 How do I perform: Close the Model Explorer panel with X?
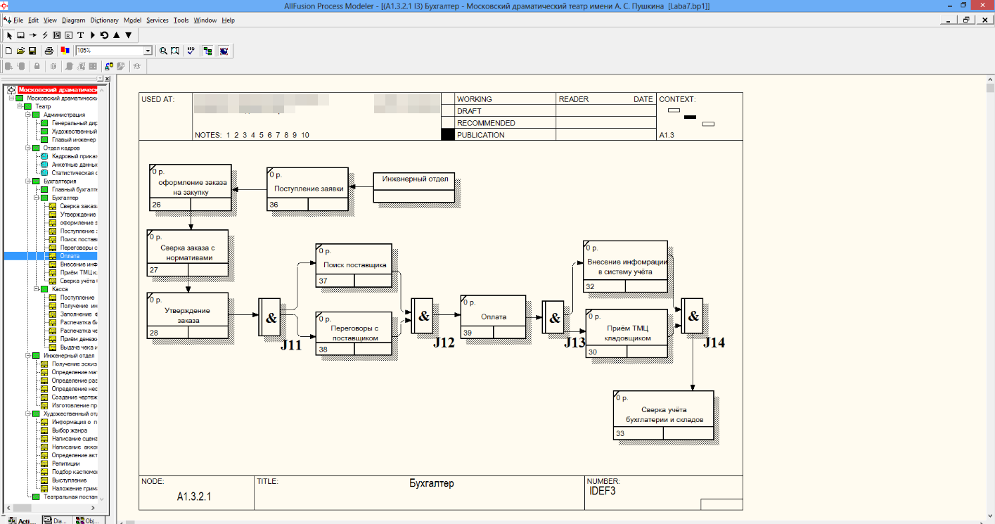[107, 79]
